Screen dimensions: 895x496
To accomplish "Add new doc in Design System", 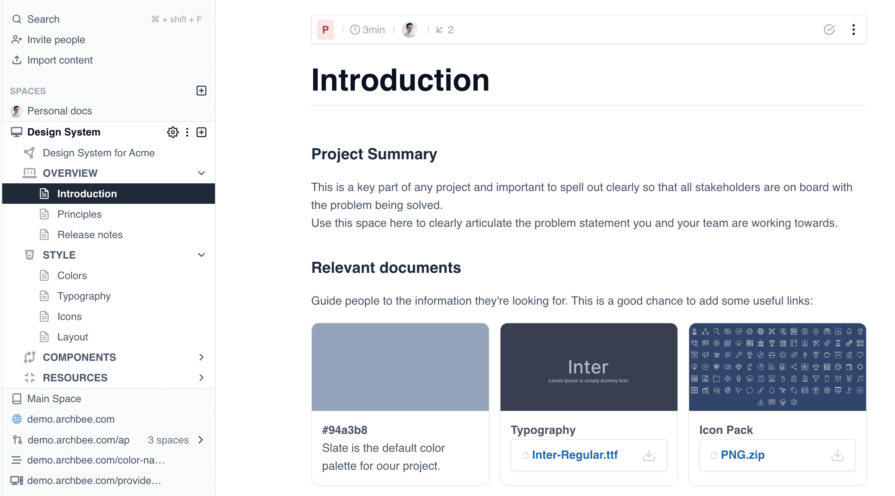I will [x=201, y=132].
